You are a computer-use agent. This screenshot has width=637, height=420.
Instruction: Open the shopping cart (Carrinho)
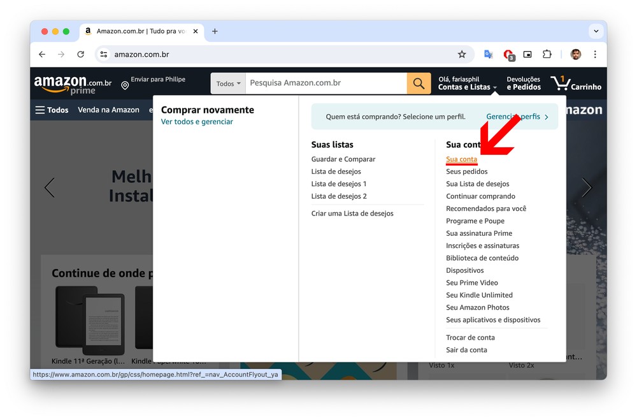point(576,83)
